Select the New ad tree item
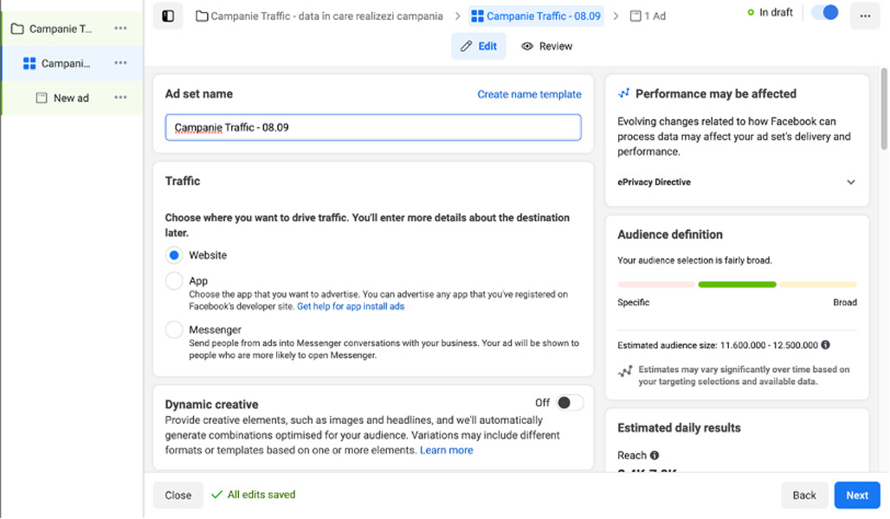The width and height of the screenshot is (890, 519). coord(71,98)
